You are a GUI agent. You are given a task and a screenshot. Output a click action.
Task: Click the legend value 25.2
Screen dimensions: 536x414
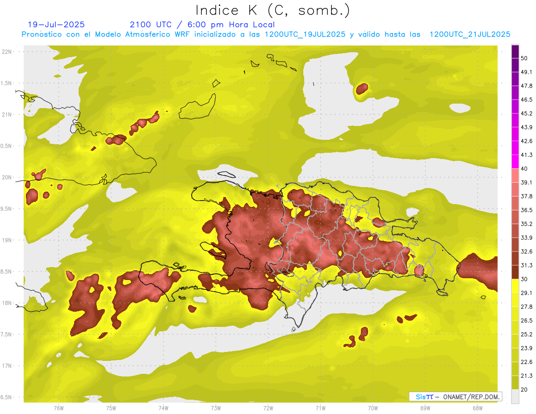click(x=526, y=335)
